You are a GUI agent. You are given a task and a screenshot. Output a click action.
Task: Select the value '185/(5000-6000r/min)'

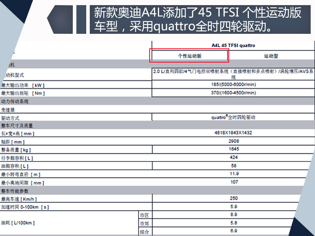[233, 85]
